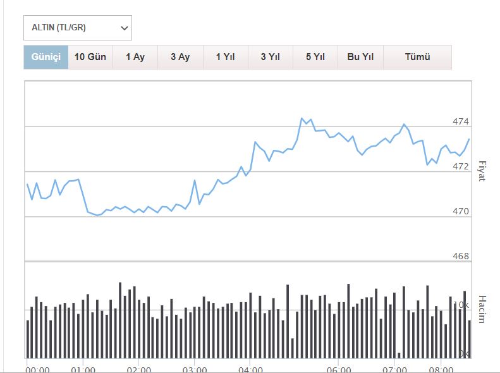Open the ALTIN (TL/GR) instrument dropdown
This screenshot has height=373, width=500.
pos(78,28)
